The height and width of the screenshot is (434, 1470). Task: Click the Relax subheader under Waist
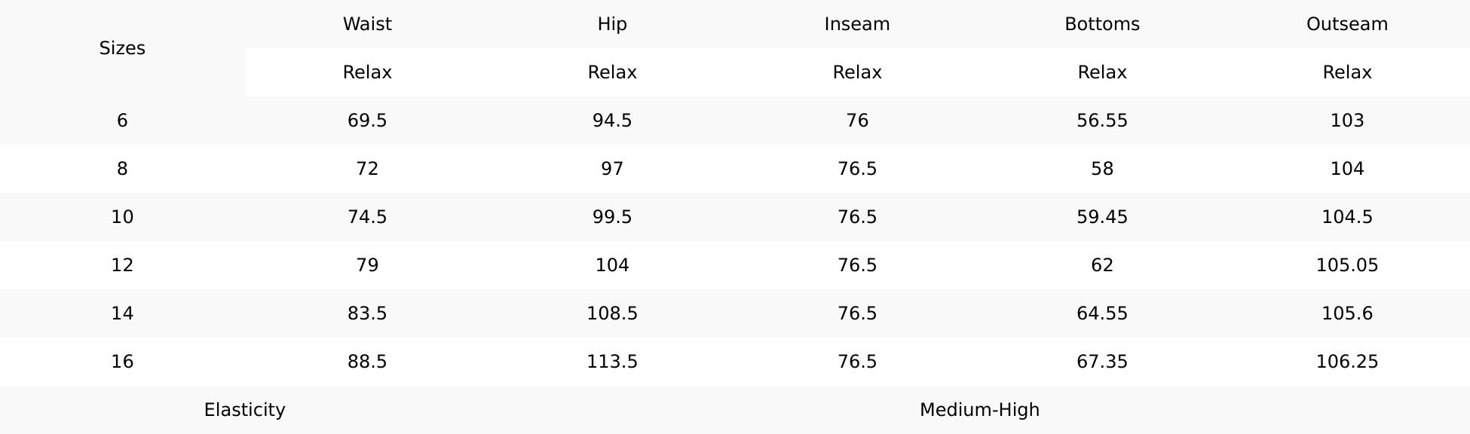[367, 72]
